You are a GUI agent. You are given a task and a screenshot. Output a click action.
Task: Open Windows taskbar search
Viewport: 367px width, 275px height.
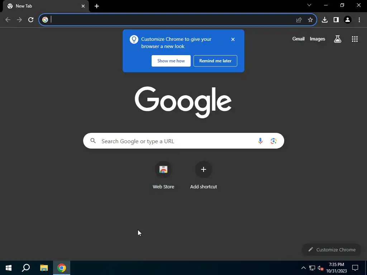(x=26, y=268)
